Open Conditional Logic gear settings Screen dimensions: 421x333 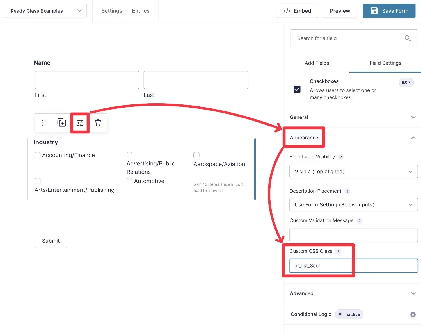click(413, 314)
